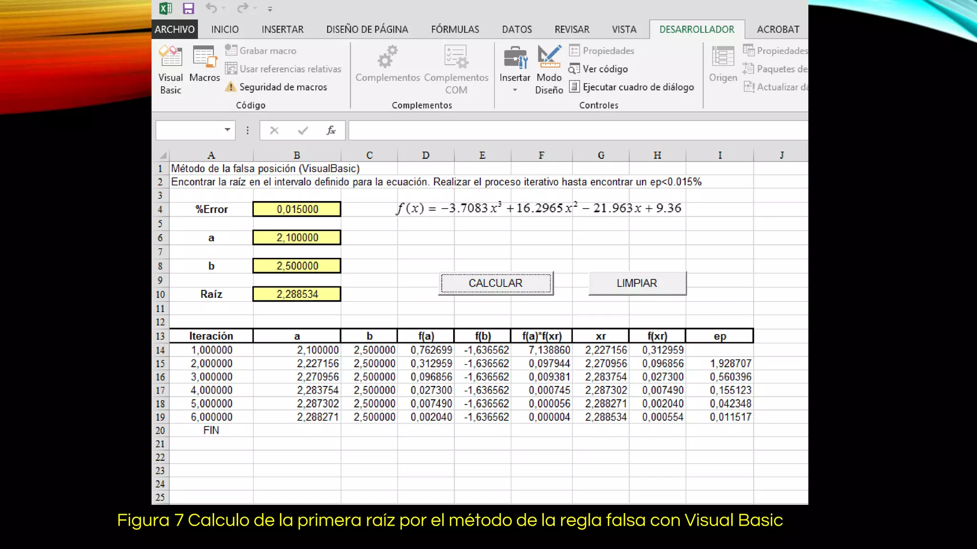977x549 pixels.
Task: Undo the last action
Action: coord(211,8)
